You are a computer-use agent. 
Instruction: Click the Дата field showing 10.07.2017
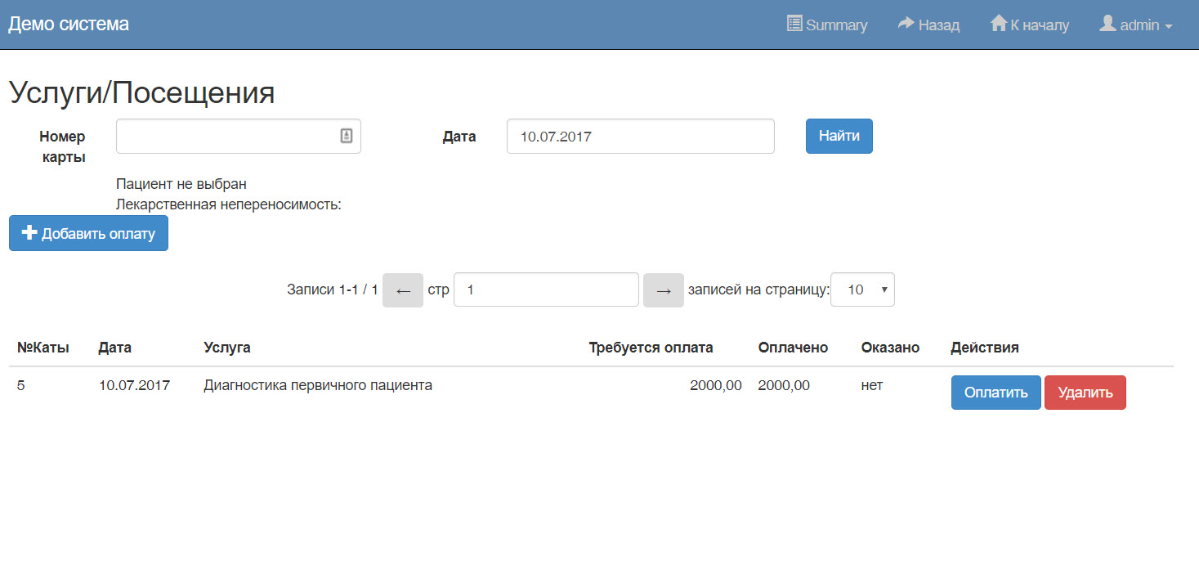pyautogui.click(x=639, y=137)
